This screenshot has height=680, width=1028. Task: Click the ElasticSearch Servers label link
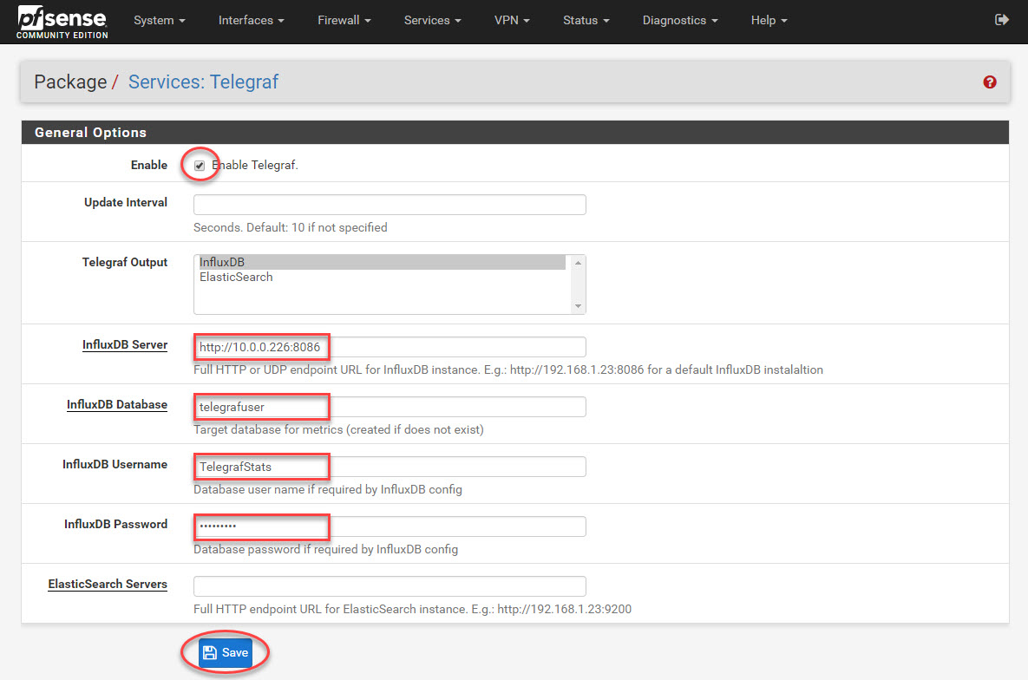coord(108,584)
